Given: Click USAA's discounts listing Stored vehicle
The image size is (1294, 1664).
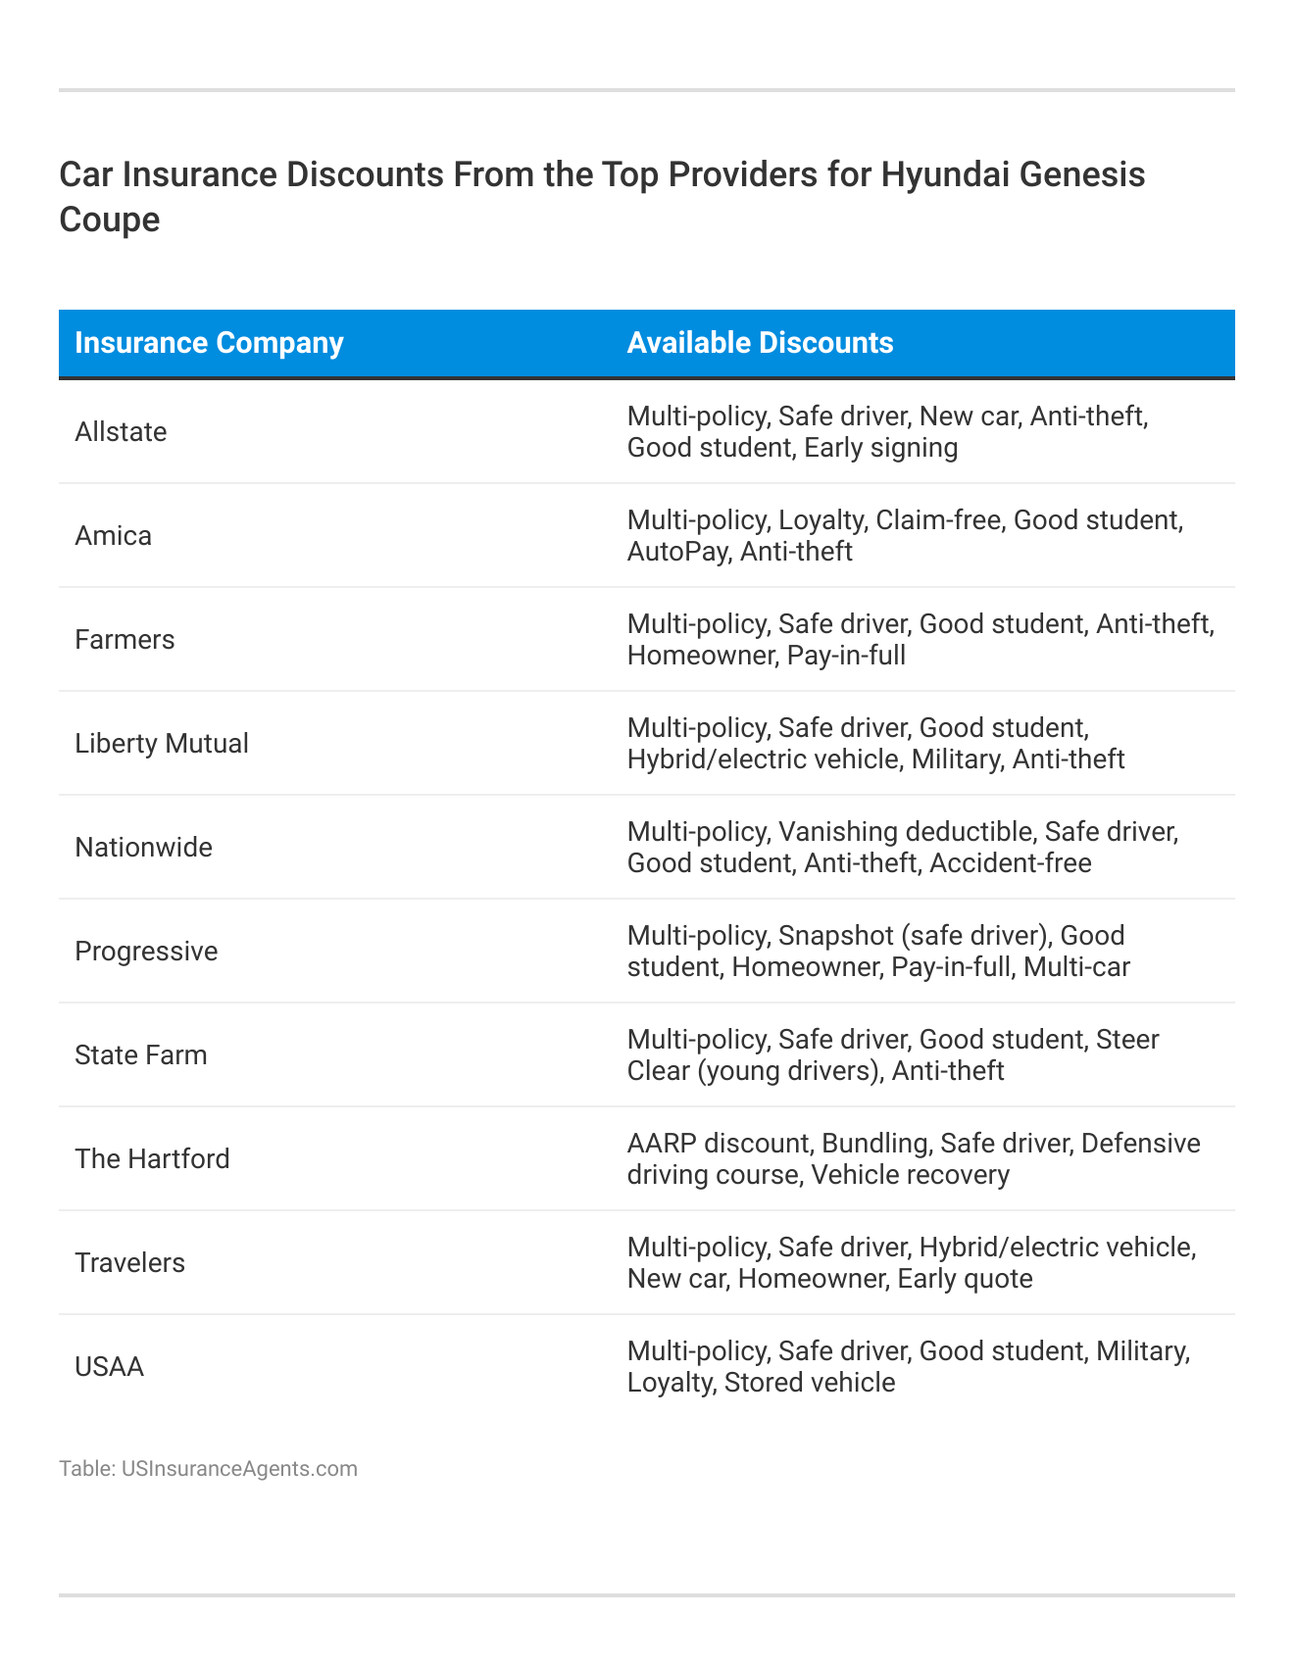Looking at the screenshot, I should [909, 1367].
